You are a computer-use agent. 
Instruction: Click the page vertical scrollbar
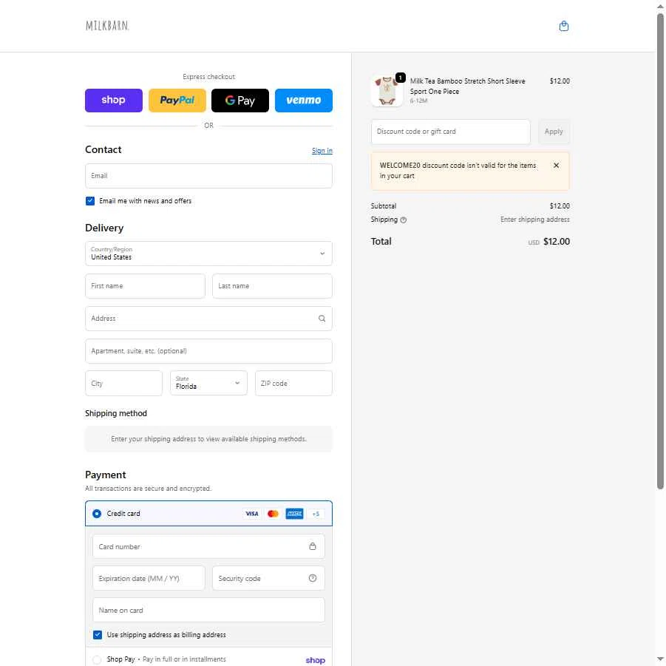(x=660, y=251)
